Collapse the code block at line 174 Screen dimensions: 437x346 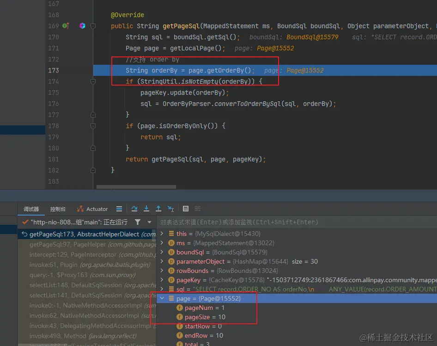(93, 81)
